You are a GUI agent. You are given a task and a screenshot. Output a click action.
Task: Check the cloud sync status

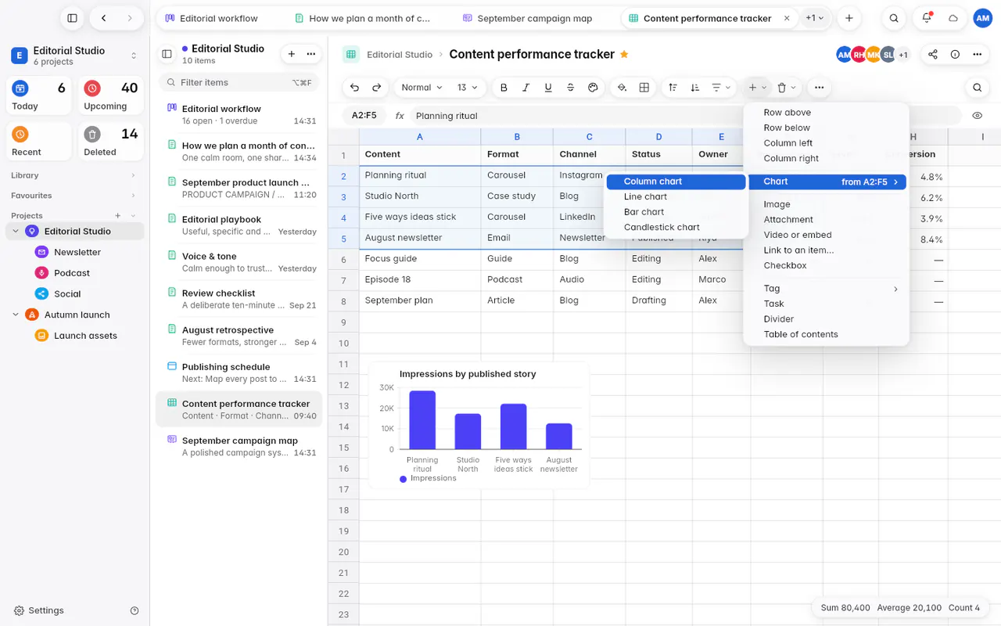(953, 18)
